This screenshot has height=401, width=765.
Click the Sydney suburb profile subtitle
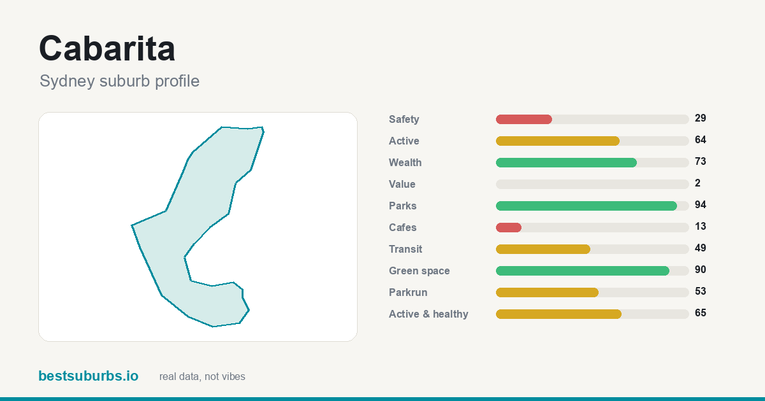coord(119,81)
